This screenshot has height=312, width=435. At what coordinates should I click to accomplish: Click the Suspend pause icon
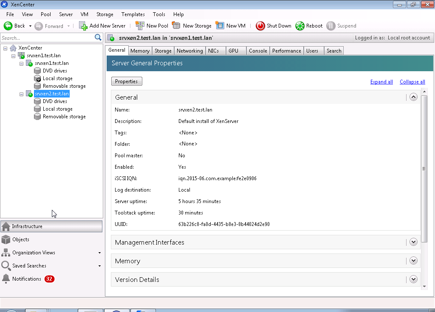tap(330, 26)
